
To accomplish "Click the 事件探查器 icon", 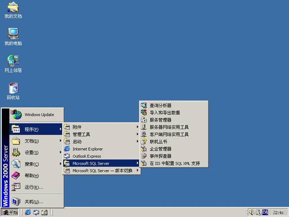I will pyautogui.click(x=144, y=156).
